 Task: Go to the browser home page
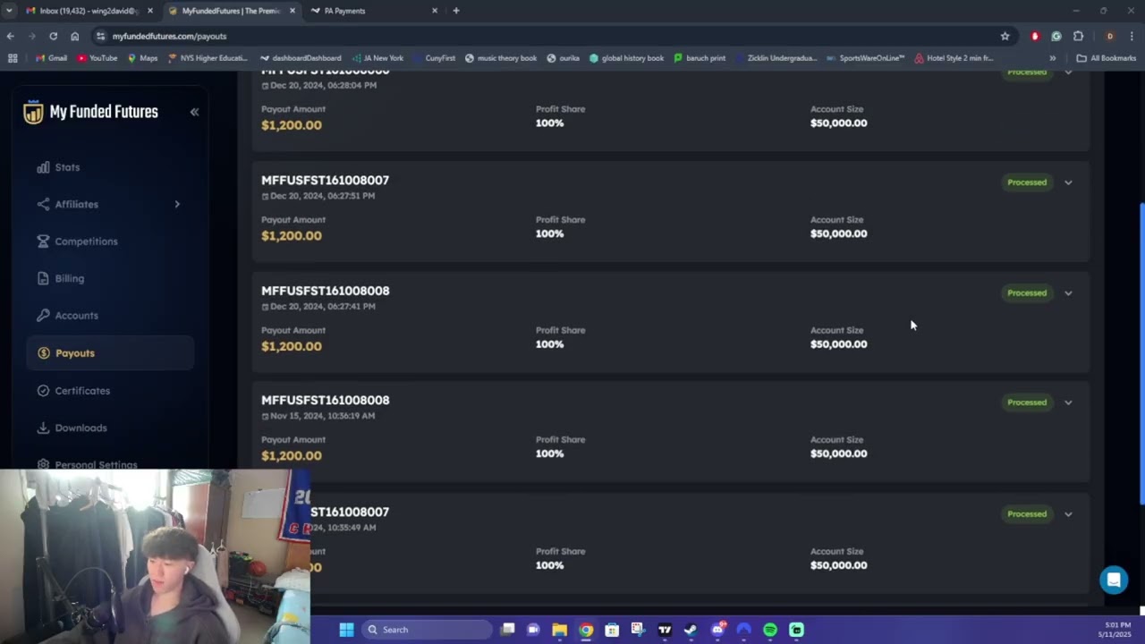[74, 36]
